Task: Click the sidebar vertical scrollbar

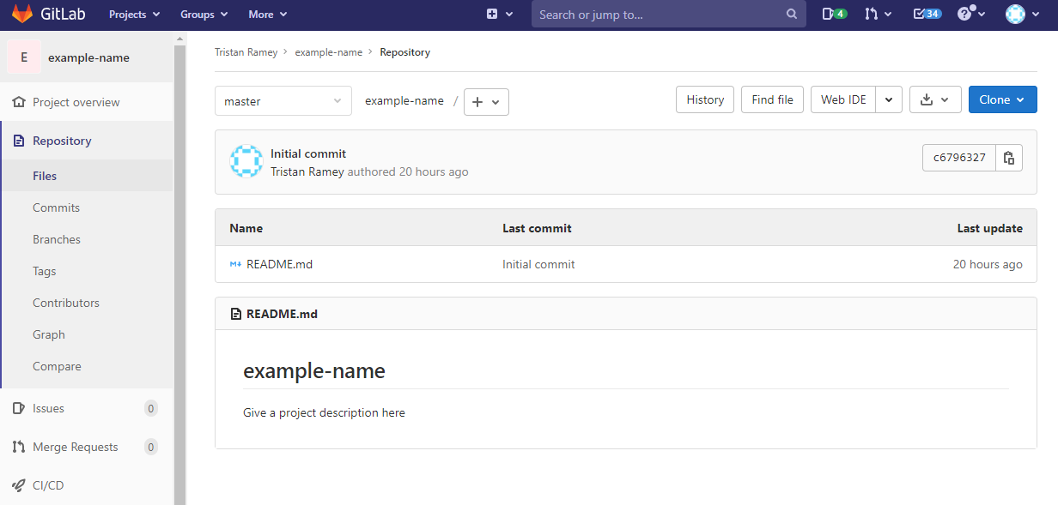Action: point(179,257)
